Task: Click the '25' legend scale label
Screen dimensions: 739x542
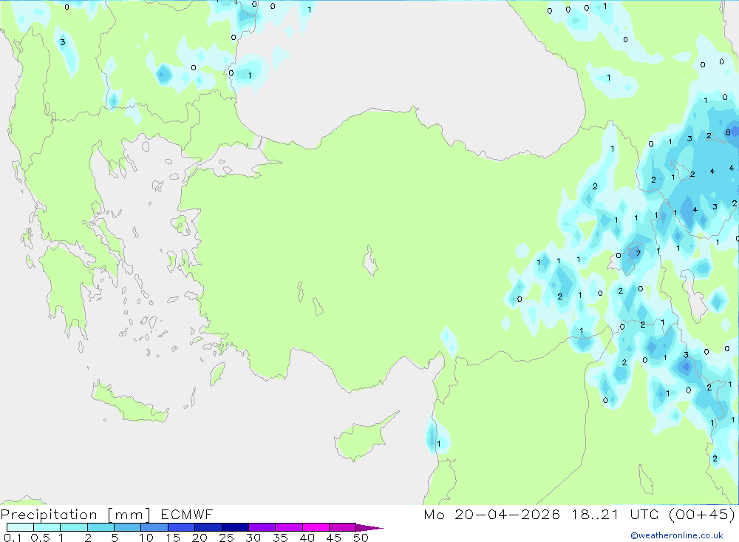Action: point(226,538)
